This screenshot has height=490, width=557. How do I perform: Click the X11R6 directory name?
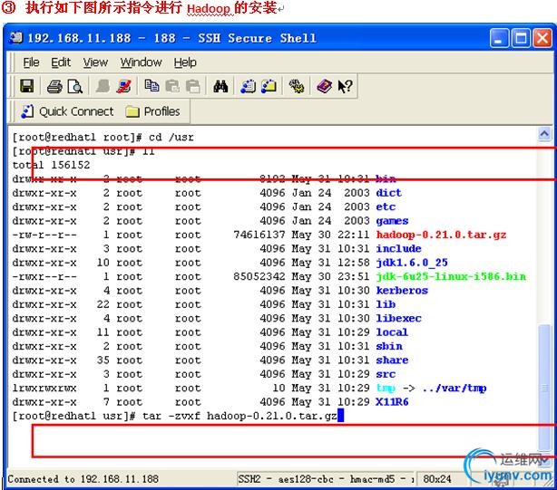(392, 402)
